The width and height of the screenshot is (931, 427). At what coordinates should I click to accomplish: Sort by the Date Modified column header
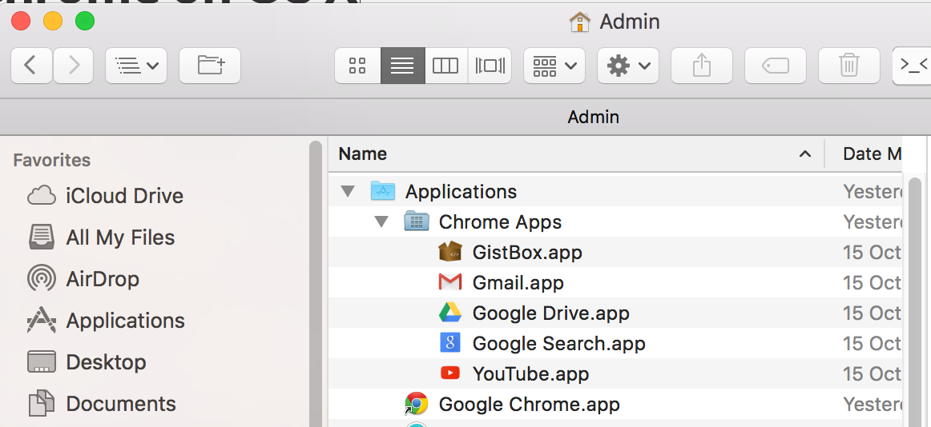click(872, 154)
